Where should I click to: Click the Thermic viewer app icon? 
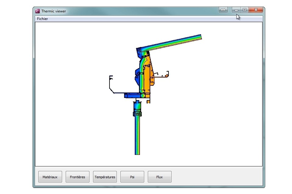(x=37, y=11)
